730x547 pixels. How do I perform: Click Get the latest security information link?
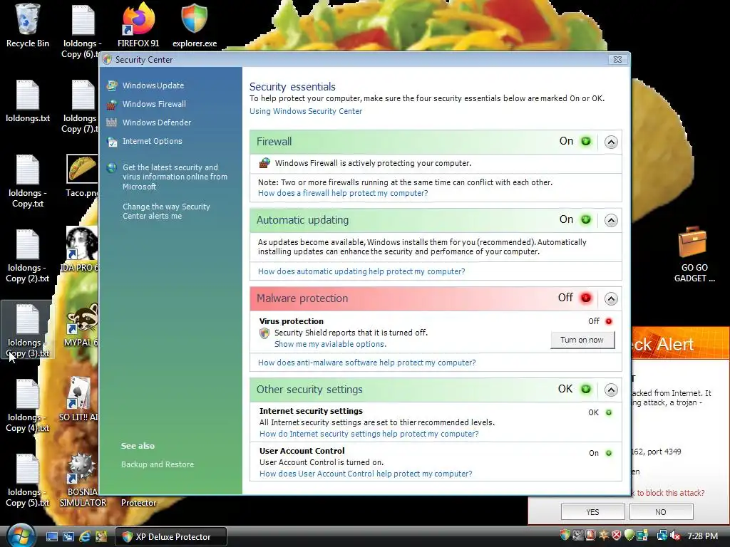click(175, 177)
